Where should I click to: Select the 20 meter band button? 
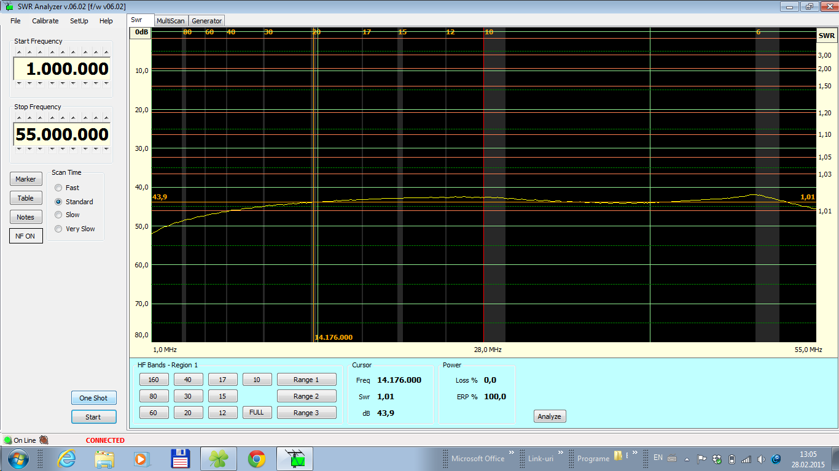(x=188, y=413)
